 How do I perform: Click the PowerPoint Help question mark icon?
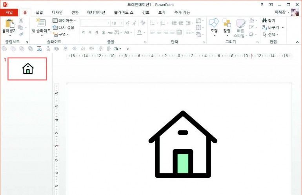click(262, 5)
